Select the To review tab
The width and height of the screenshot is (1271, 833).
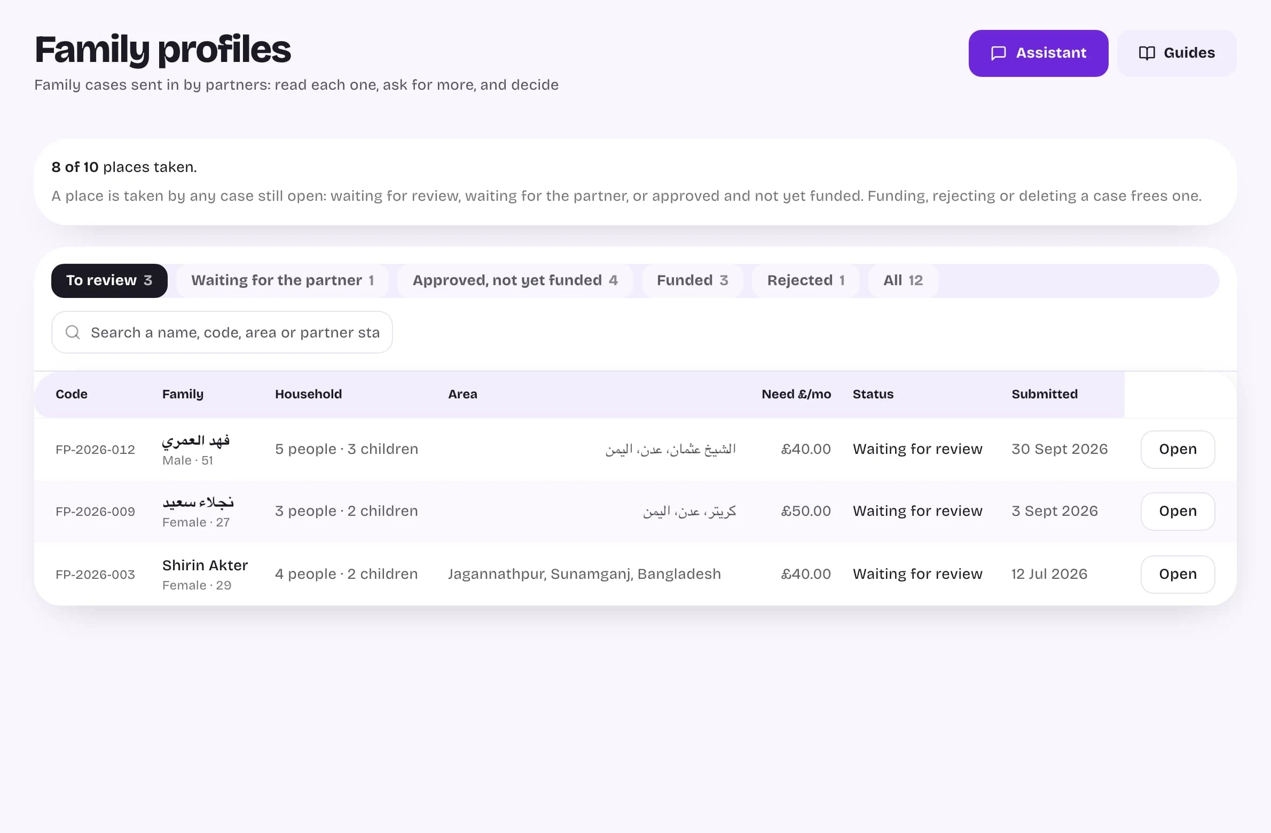(109, 281)
